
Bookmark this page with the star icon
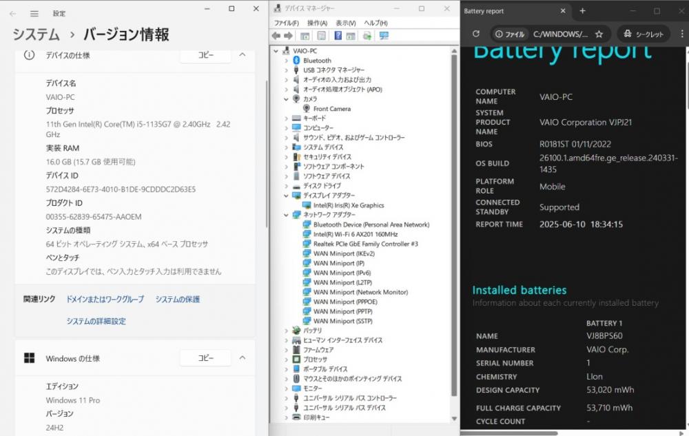599,34
